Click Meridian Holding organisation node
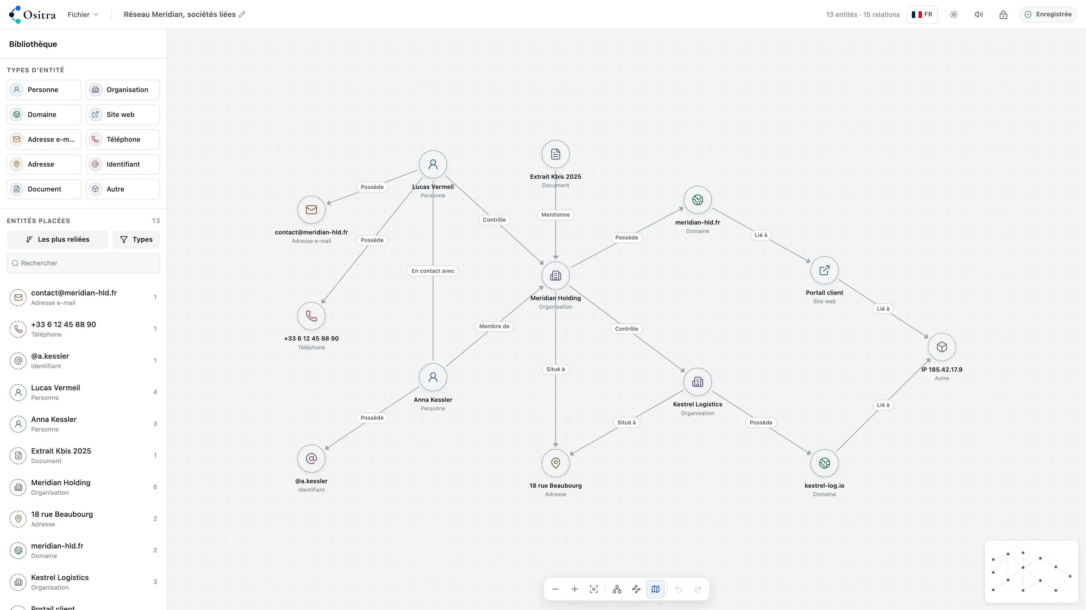 click(x=556, y=276)
